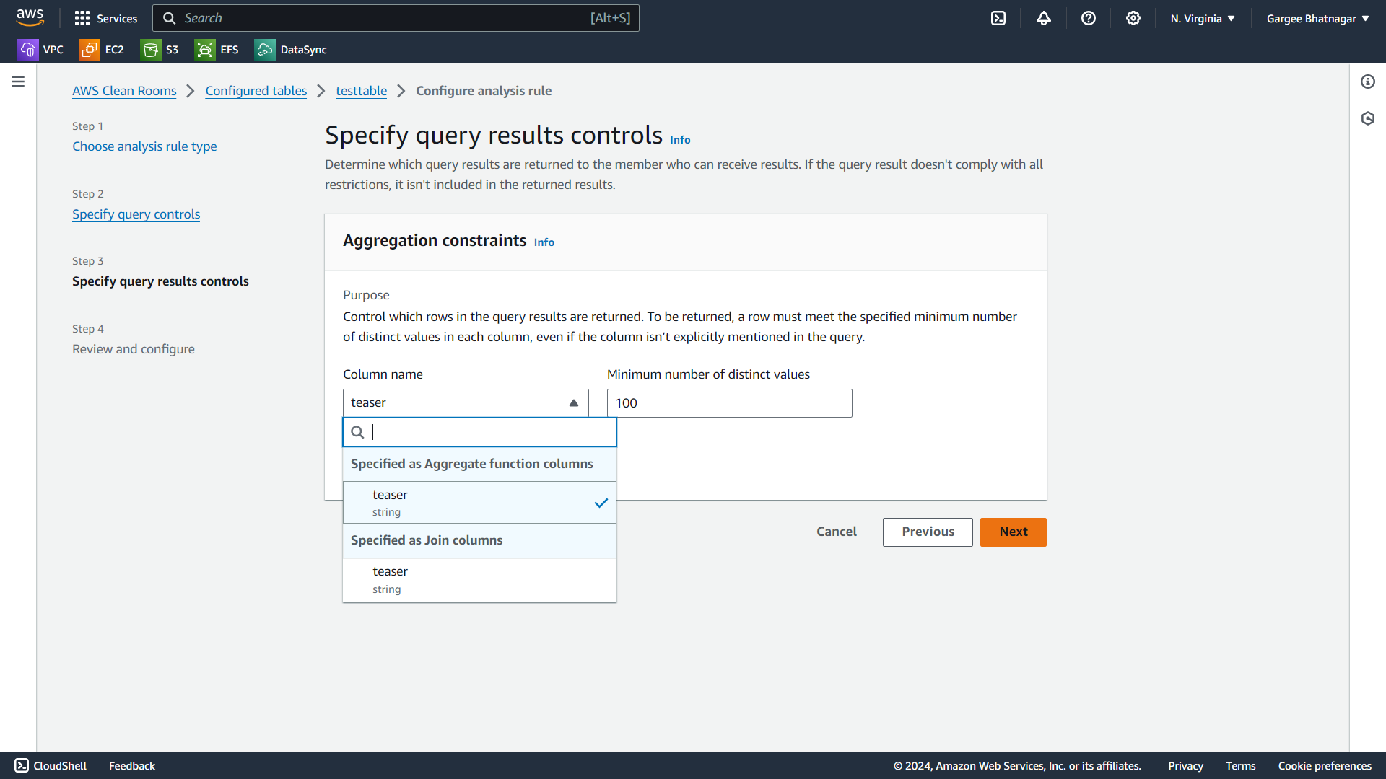Screen dimensions: 1386x779
Task: Click the Next button
Action: [1013, 532]
